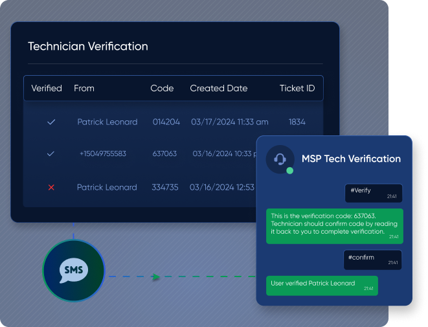The image size is (428, 327).
Task: Click the User verified Patrick Leonard message
Action: tap(321, 285)
